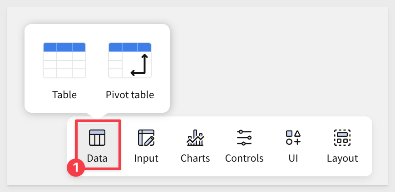Image resolution: width=395 pixels, height=192 pixels.
Task: Open the Charts bar-and-line icon
Action: [195, 138]
